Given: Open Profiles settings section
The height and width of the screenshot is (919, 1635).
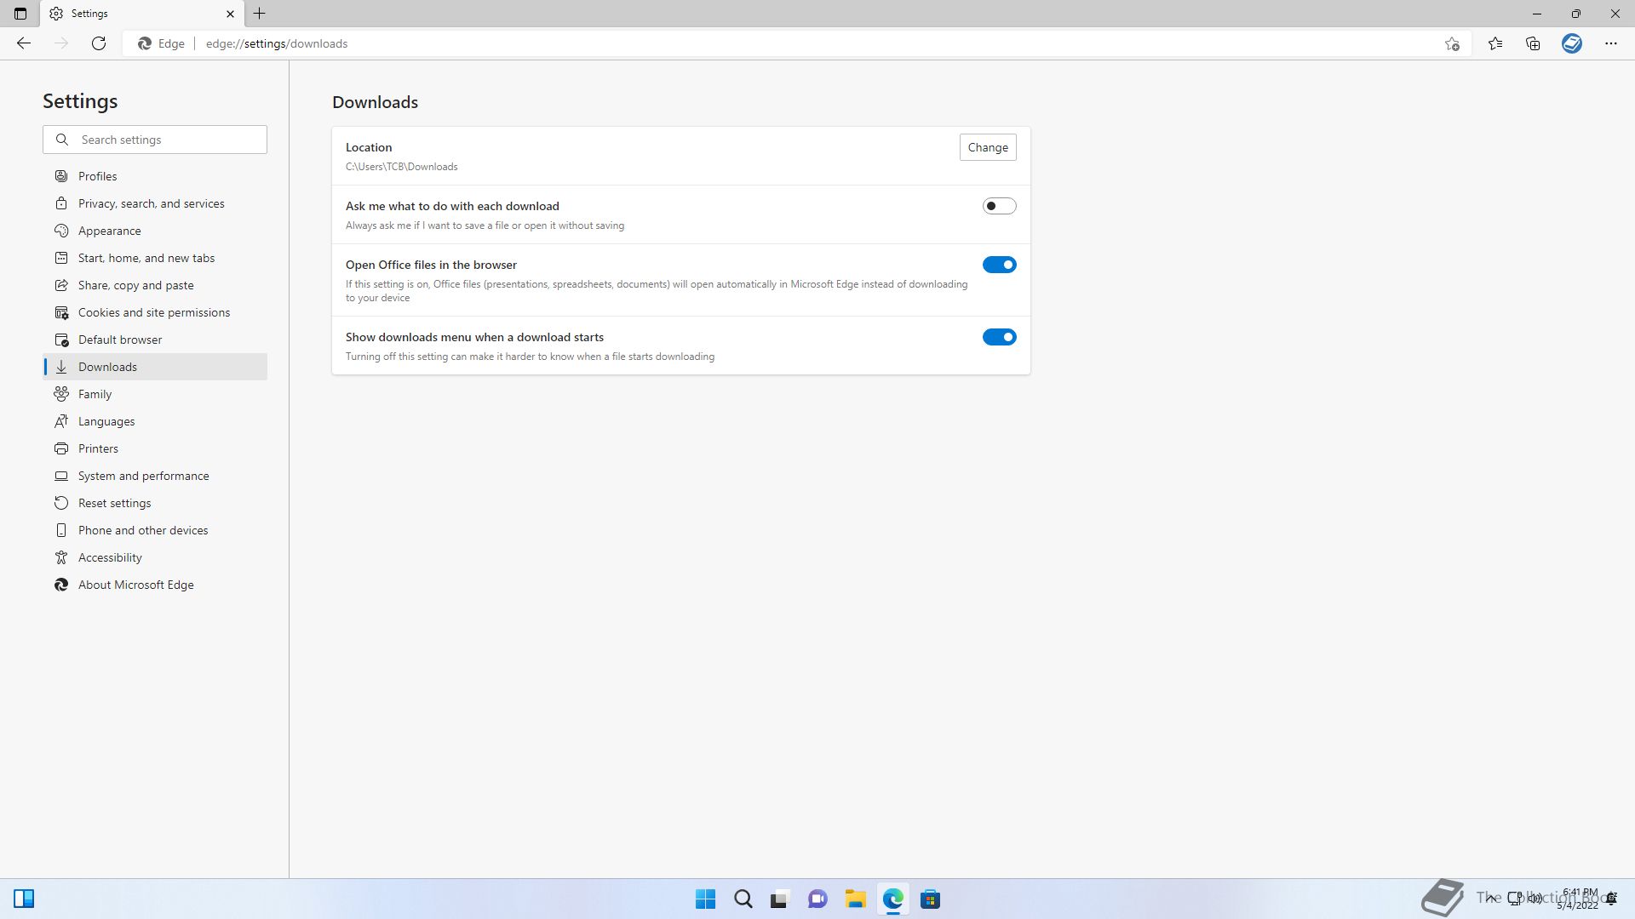Looking at the screenshot, I should coord(155,176).
